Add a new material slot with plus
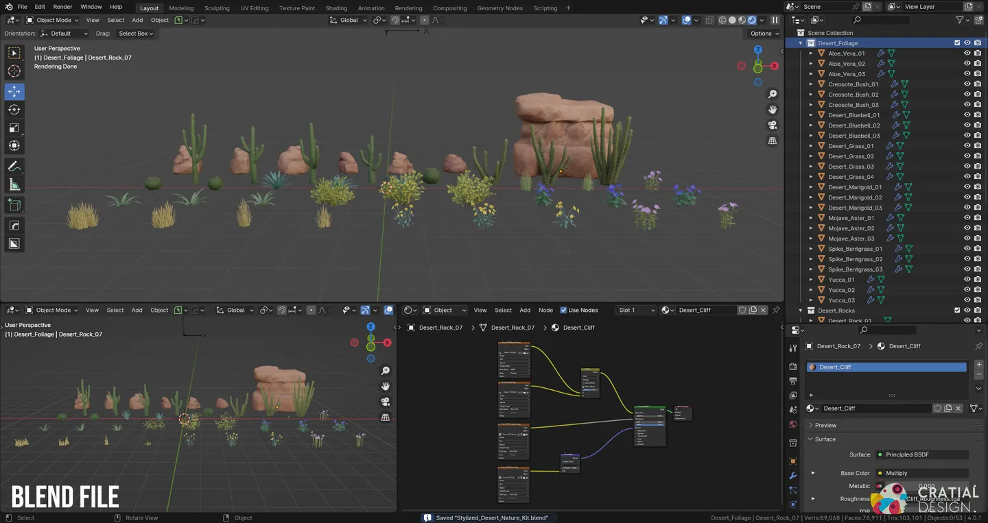Screen dimensions: 988x523 [978, 364]
